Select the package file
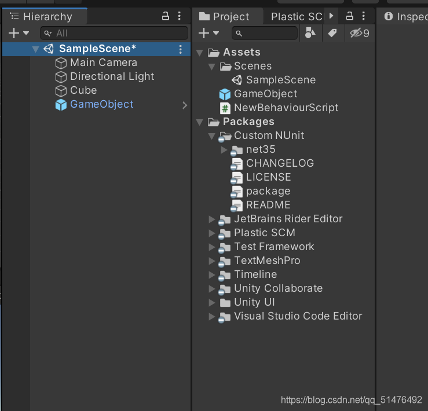428x411 pixels. pos(268,191)
